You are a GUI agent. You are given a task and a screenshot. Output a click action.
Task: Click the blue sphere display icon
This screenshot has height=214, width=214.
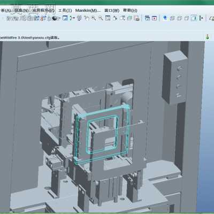(165, 18)
